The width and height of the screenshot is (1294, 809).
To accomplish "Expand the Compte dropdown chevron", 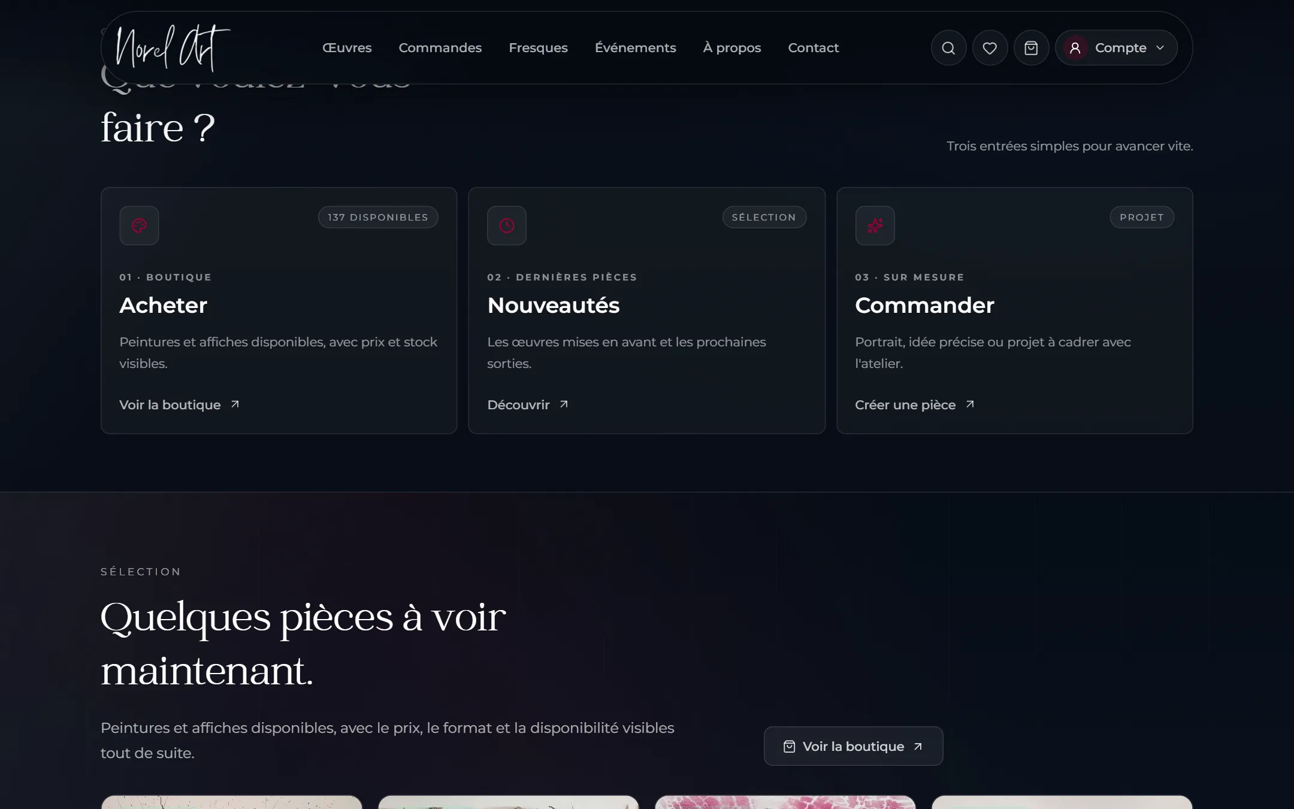I will pyautogui.click(x=1160, y=48).
